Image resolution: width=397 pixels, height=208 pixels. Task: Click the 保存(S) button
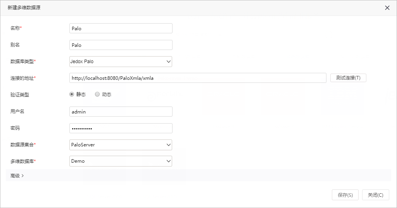[345, 195]
